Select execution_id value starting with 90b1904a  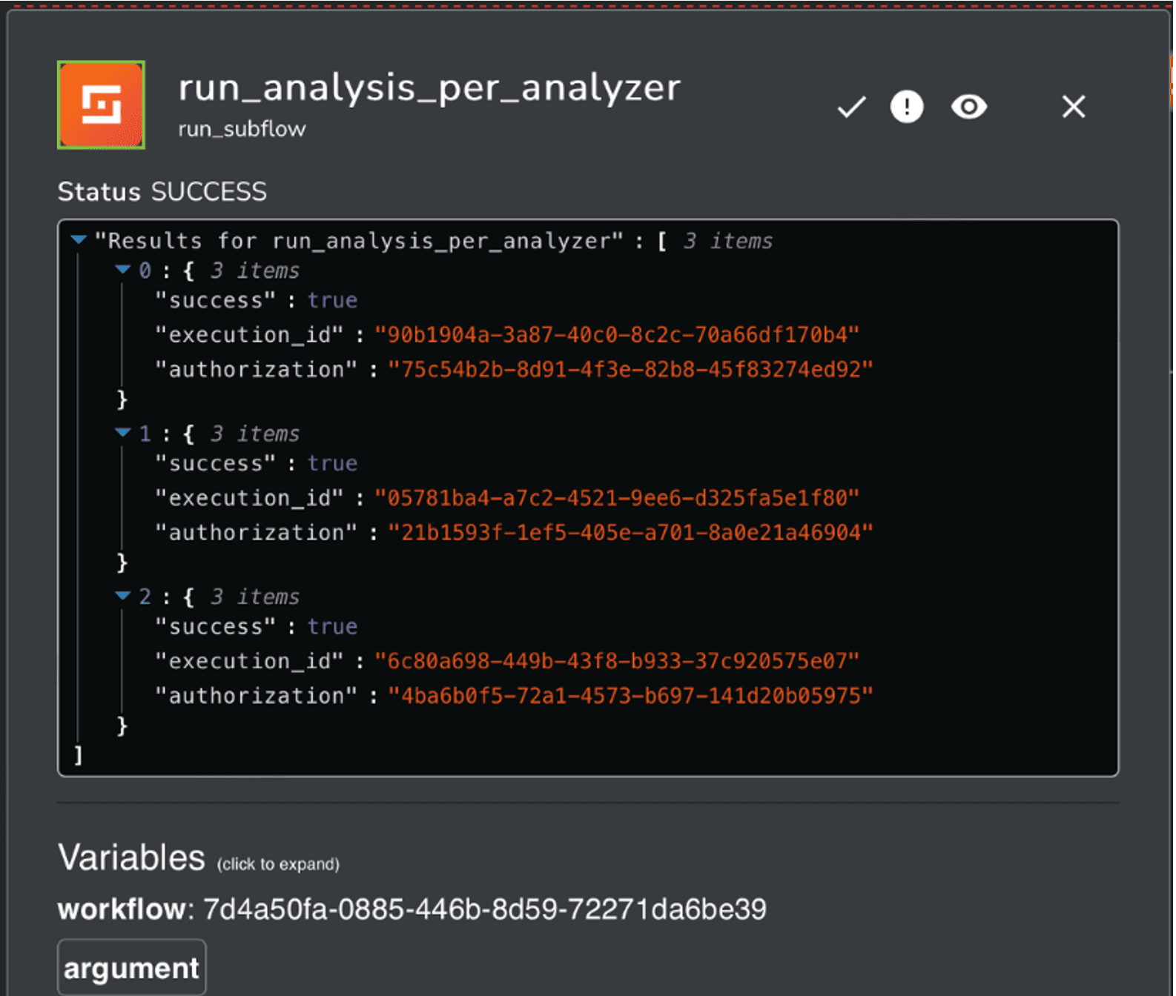pyautogui.click(x=616, y=335)
